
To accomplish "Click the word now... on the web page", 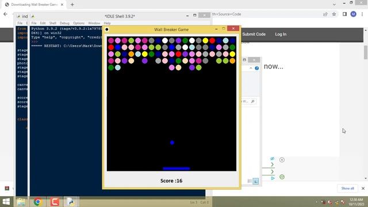I will [x=274, y=67].
